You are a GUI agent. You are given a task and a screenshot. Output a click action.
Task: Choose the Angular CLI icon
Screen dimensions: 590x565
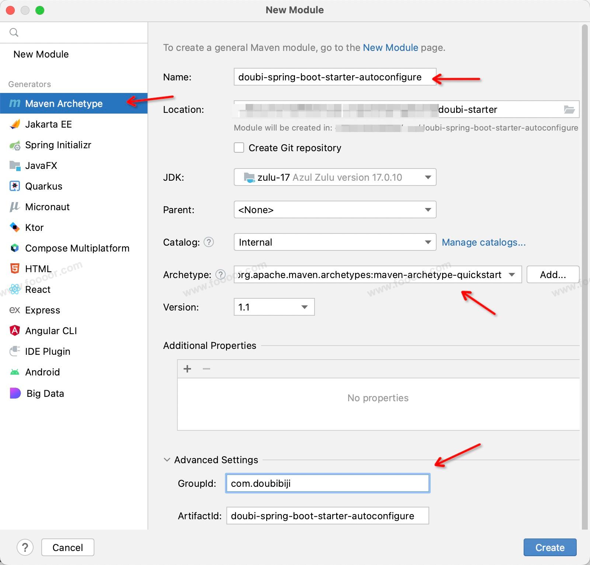pos(15,331)
